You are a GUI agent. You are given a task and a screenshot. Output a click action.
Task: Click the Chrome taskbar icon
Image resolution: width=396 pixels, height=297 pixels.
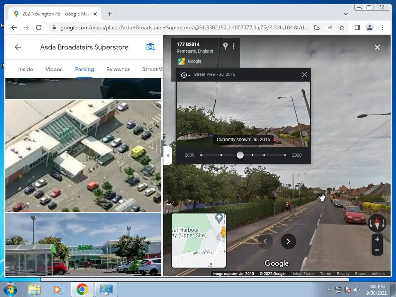click(82, 289)
